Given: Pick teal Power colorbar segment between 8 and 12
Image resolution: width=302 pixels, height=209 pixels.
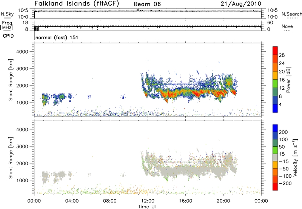Looking at the screenshot, I should pos(275,92).
